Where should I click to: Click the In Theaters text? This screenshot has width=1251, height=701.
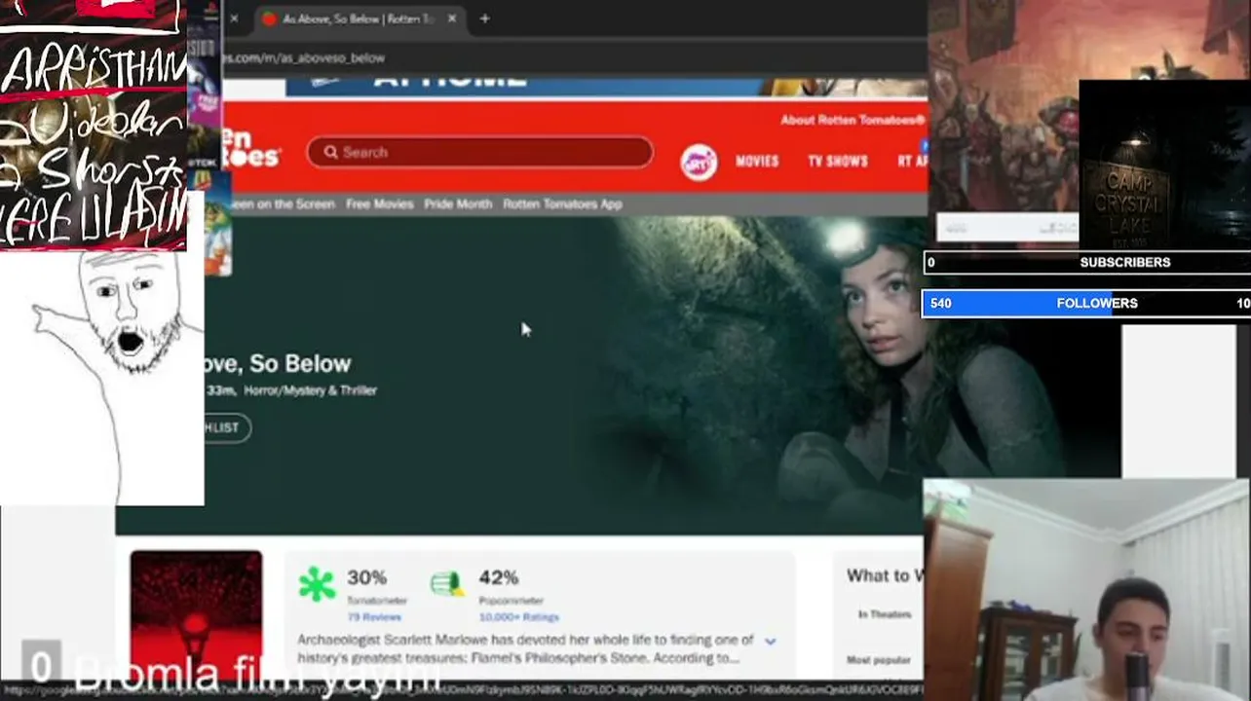pyautogui.click(x=885, y=614)
